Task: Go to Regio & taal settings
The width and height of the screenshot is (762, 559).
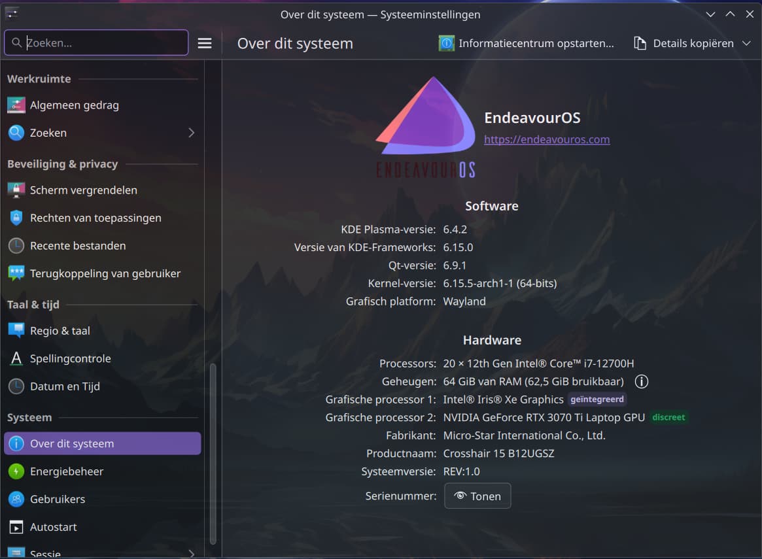Action: click(102, 331)
